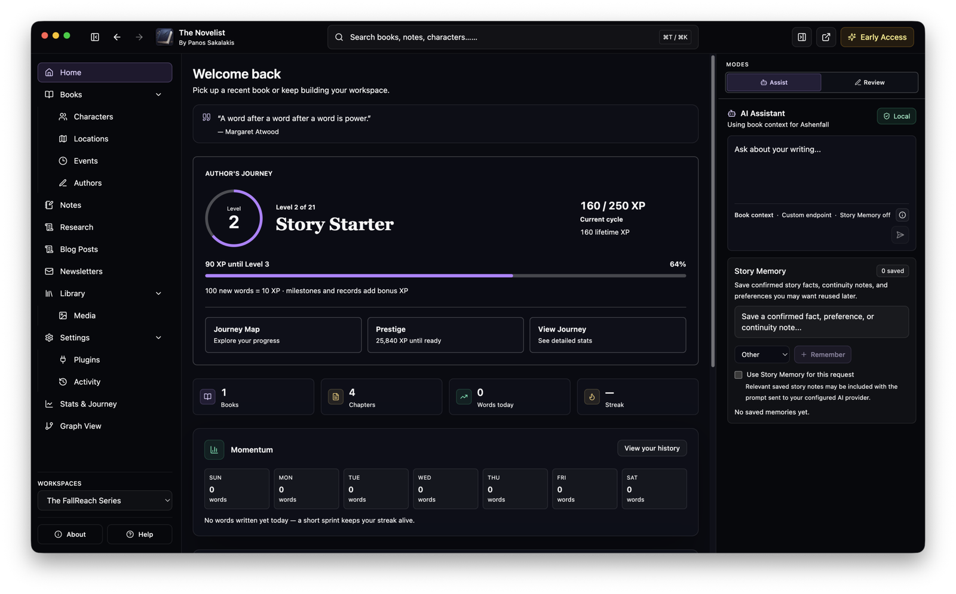Collapse the Books section chevron

158,94
